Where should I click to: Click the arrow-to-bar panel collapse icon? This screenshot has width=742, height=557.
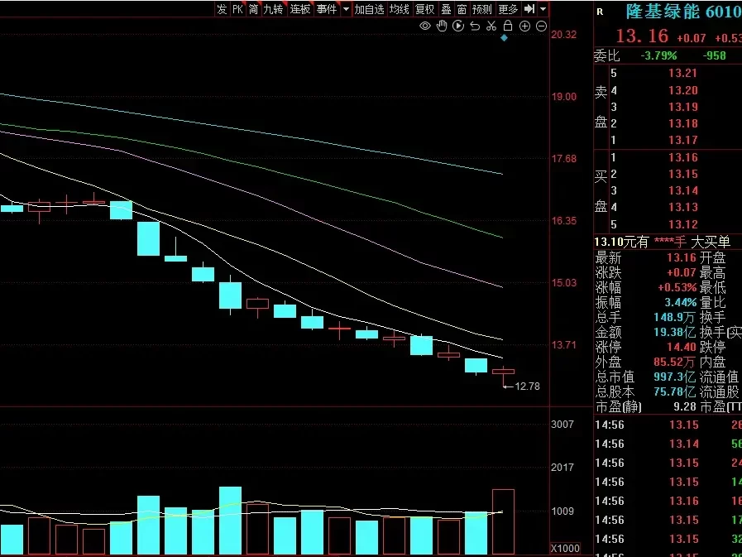pos(529,9)
